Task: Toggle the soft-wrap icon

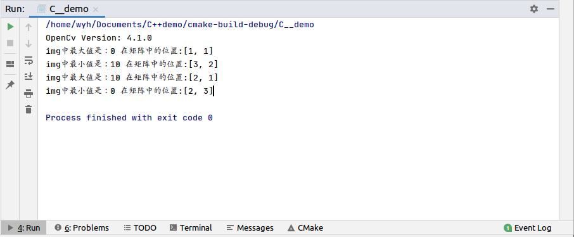Action: tap(29, 60)
